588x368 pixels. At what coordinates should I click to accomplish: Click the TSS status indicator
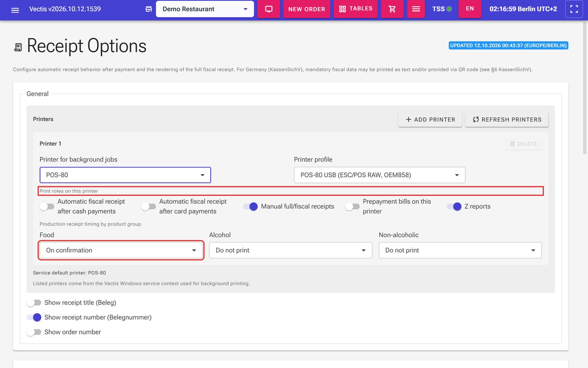[442, 9]
